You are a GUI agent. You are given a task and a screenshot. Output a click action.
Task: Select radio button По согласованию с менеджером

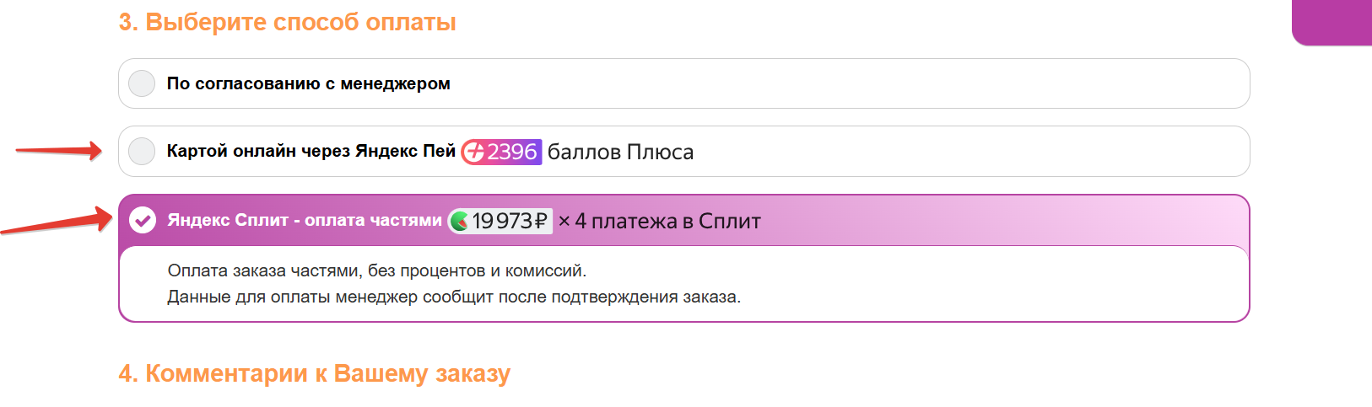142,83
